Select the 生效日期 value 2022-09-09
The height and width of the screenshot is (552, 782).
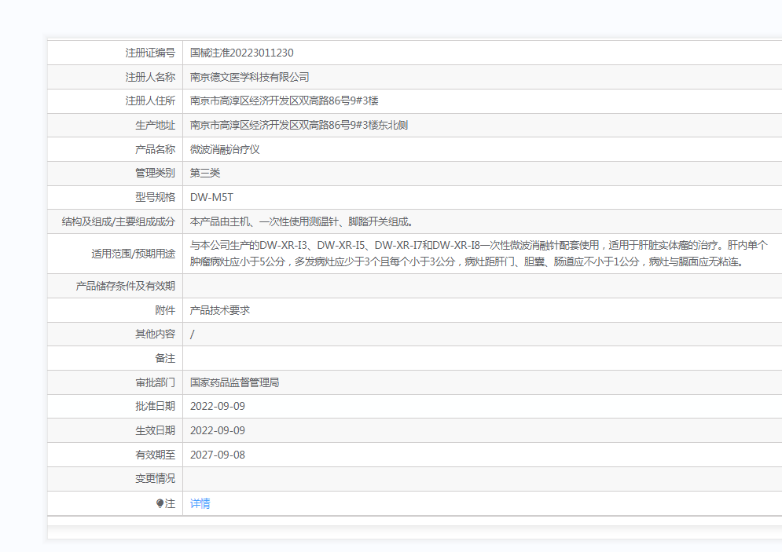coord(218,430)
